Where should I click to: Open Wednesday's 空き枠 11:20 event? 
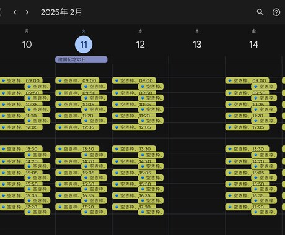(134, 116)
